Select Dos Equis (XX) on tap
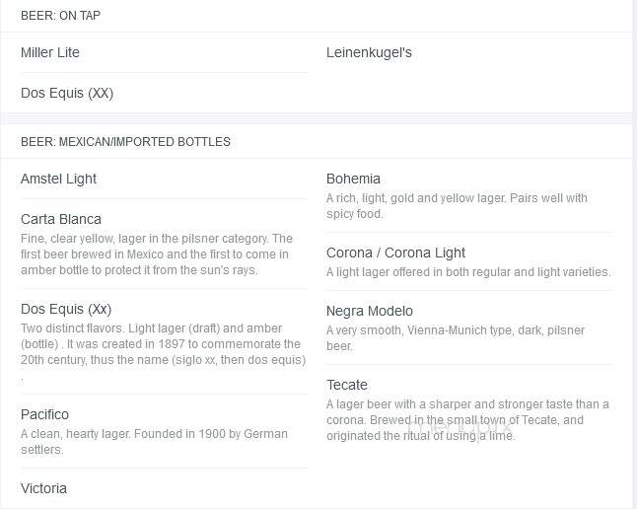637x509 pixels. click(x=67, y=93)
